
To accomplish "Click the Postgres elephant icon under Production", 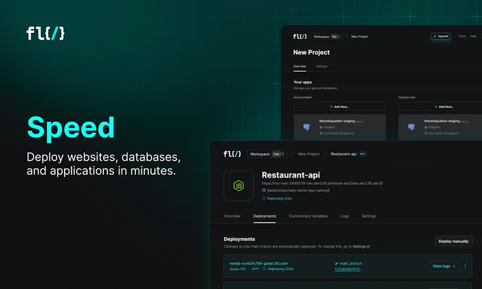I will 411,127.
